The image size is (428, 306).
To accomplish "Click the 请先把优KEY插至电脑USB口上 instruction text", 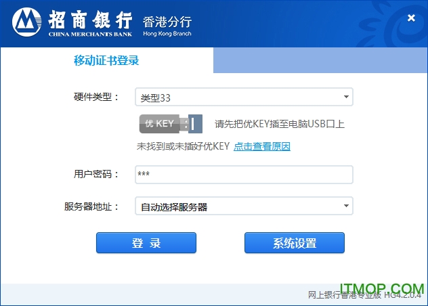I will click(280, 124).
